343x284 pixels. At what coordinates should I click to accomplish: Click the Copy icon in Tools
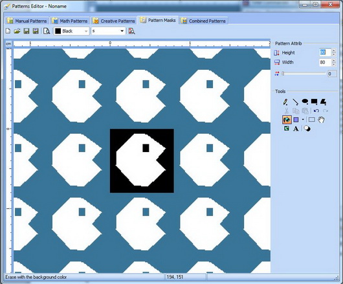[296, 111]
